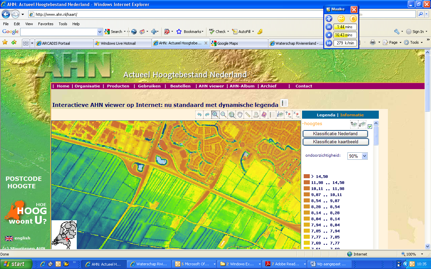
Task: Pick the ruler measure tool
Action: click(x=248, y=115)
